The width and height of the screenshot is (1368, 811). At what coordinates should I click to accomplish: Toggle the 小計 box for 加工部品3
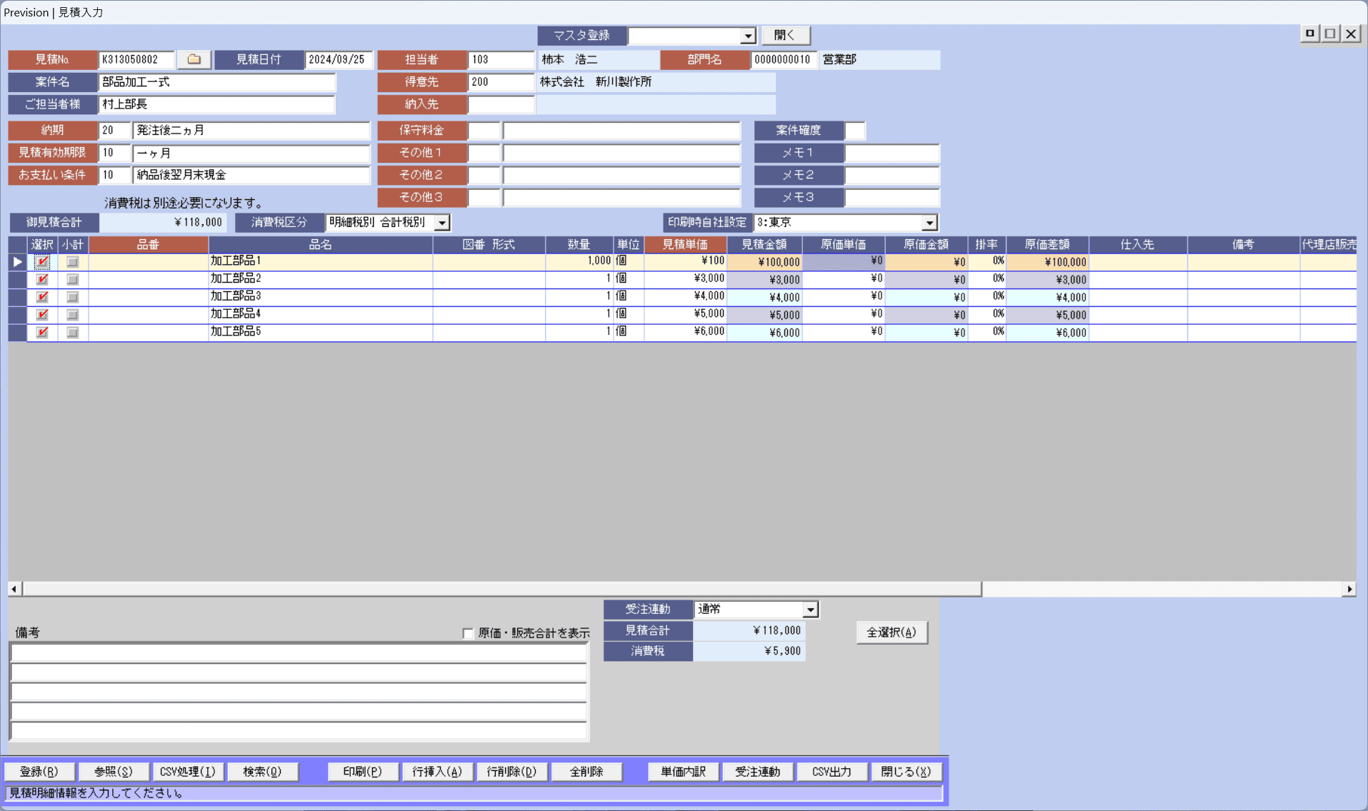[x=72, y=297]
